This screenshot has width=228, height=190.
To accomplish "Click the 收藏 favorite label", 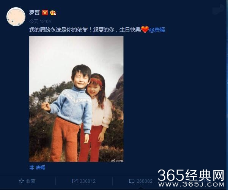I will pos(31,181).
